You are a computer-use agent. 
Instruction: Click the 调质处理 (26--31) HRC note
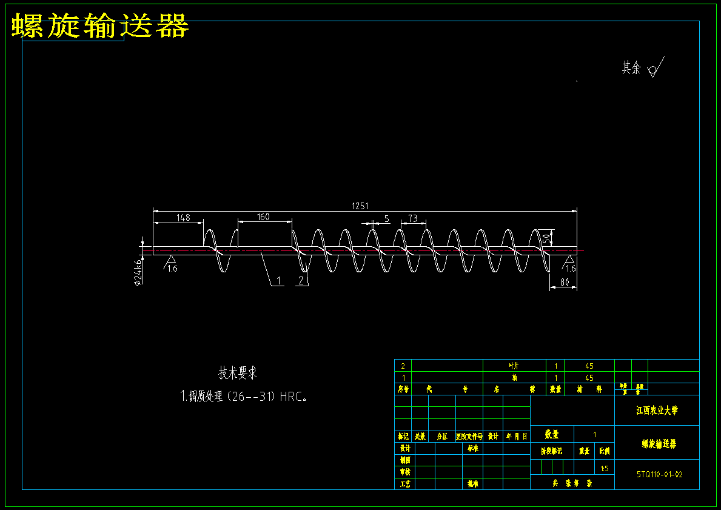click(244, 397)
